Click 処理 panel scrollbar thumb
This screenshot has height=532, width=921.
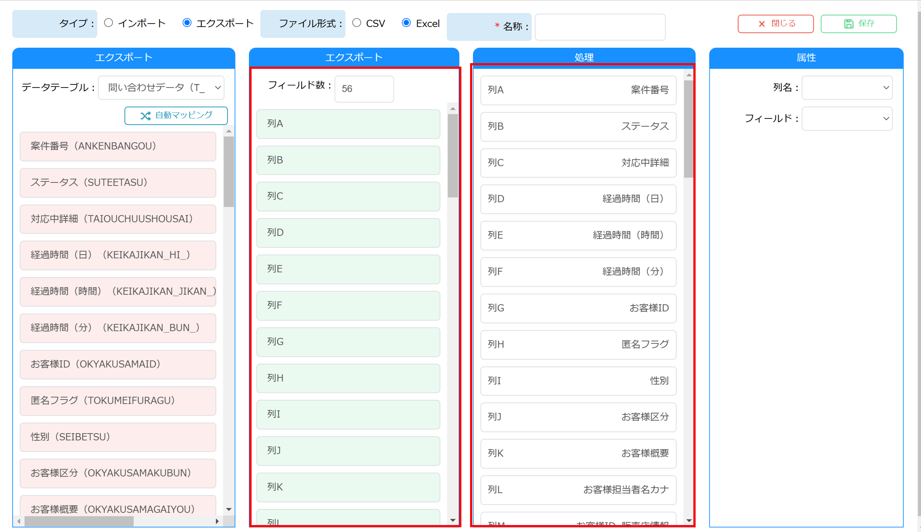(x=689, y=128)
